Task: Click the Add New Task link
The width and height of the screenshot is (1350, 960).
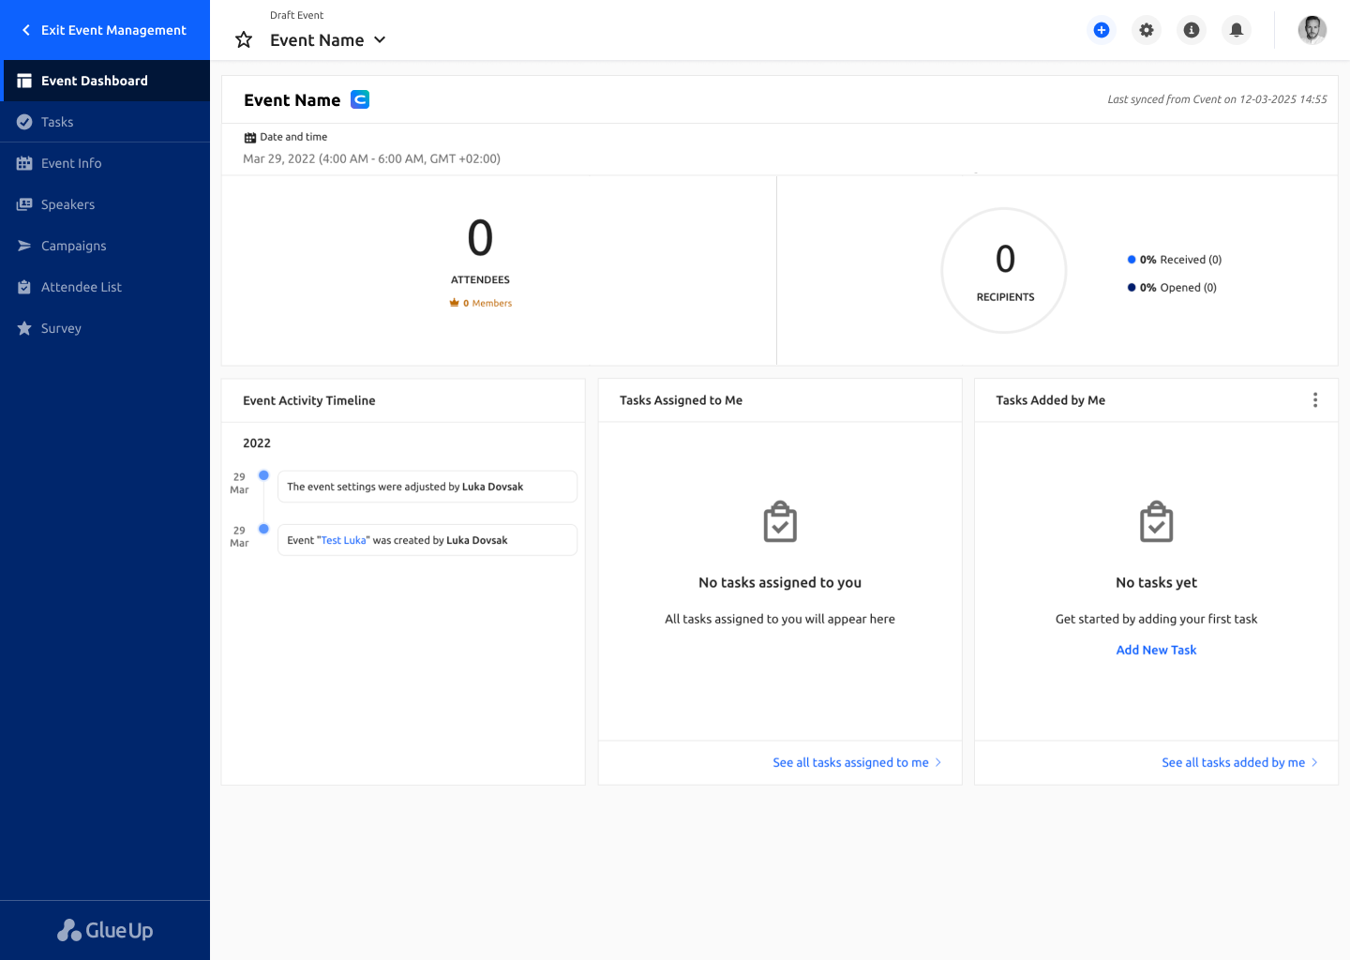Action: tap(1156, 650)
